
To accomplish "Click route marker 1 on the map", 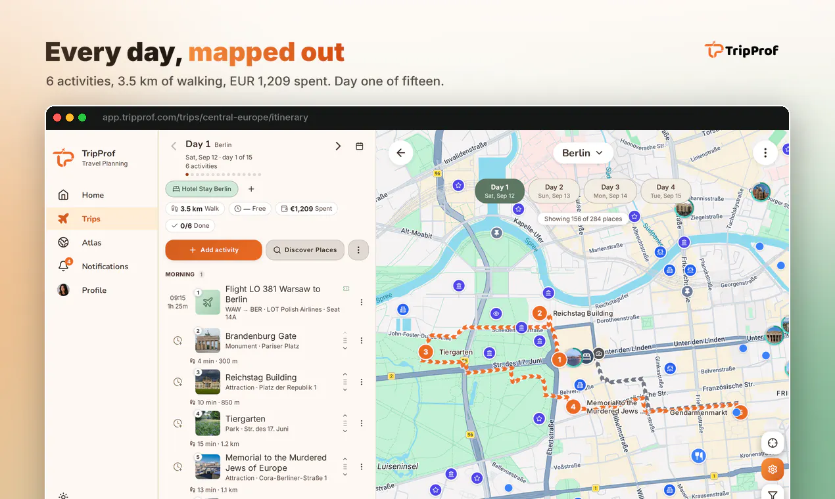I will [x=559, y=359].
